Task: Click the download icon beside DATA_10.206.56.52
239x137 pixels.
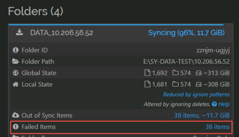Action: point(20,32)
